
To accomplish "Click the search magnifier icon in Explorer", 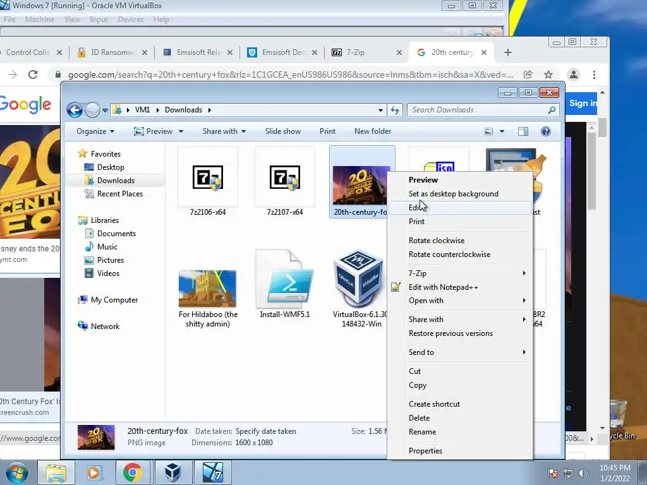I will (x=552, y=110).
